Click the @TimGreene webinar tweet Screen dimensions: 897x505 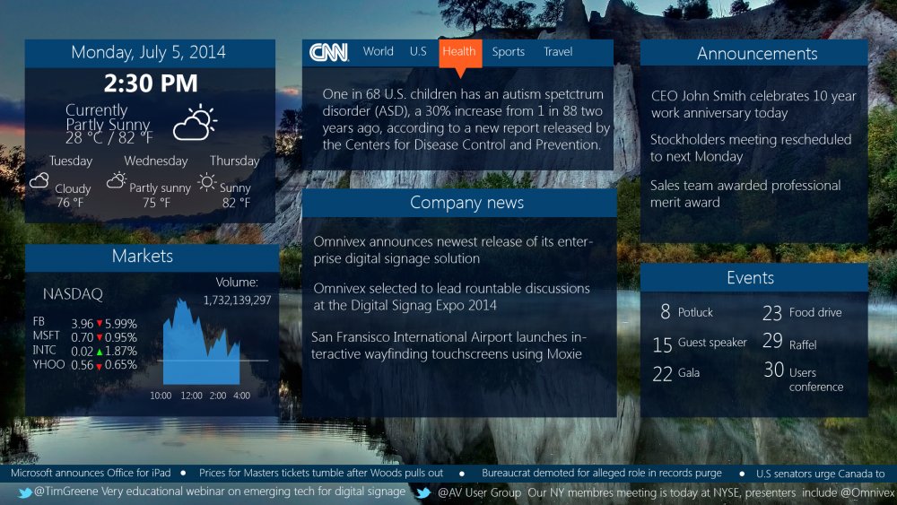220,492
